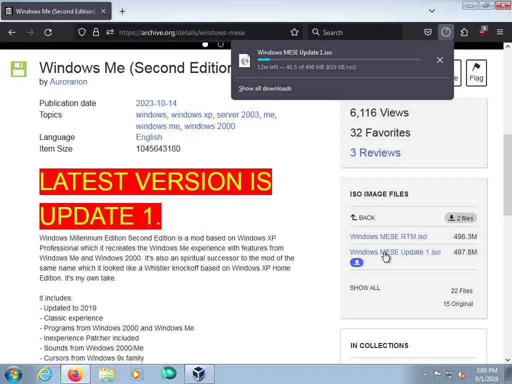Reload the archive.org page

[x=48, y=32]
